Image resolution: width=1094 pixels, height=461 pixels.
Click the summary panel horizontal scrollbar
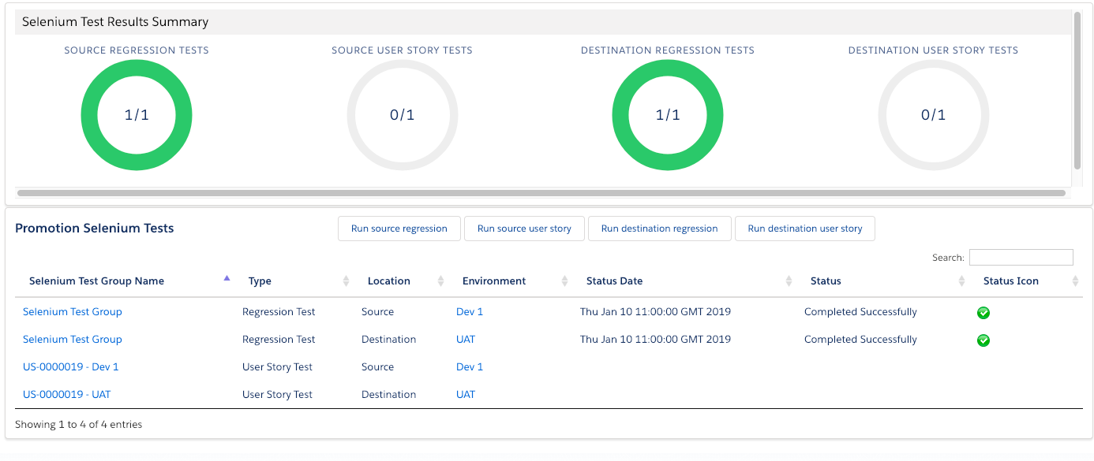point(541,192)
